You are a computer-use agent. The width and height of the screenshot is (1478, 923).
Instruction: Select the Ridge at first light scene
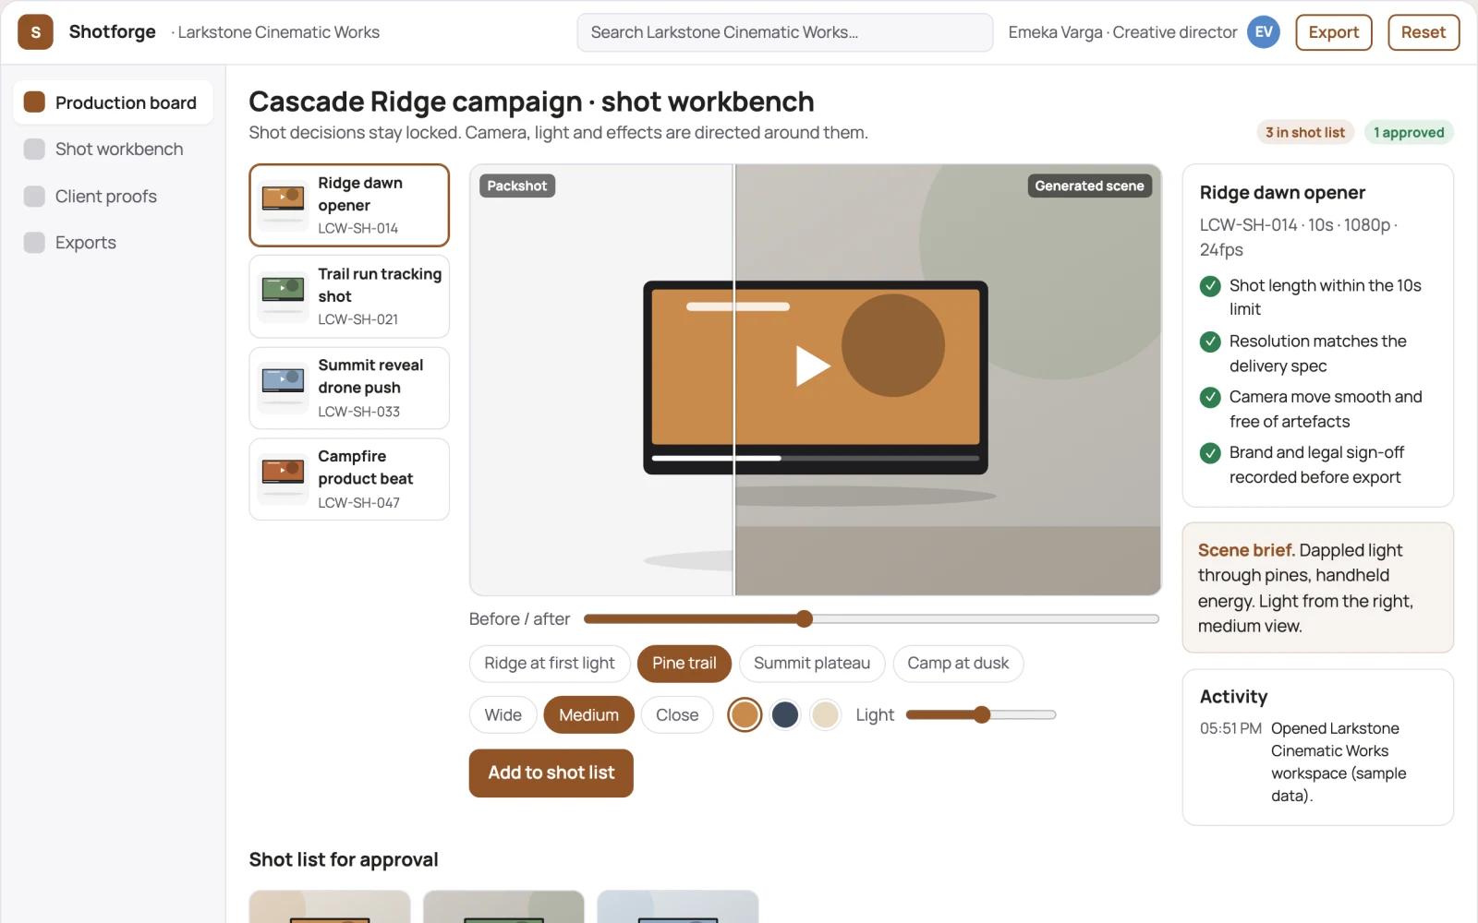click(x=550, y=664)
